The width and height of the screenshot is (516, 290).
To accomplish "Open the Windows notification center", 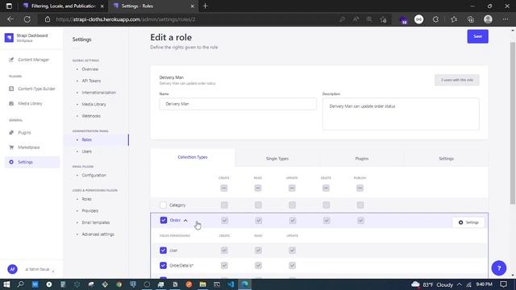I will (x=503, y=284).
